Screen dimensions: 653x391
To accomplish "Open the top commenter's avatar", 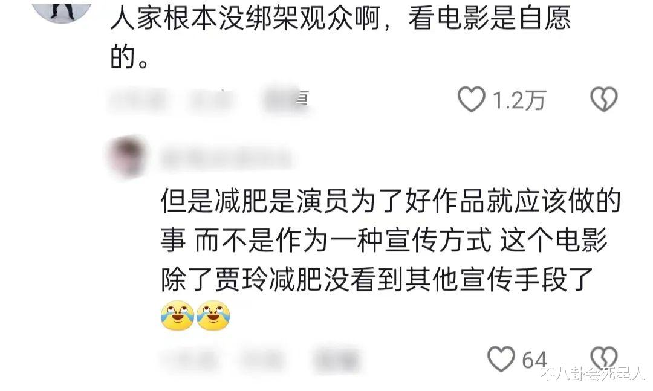I will pyautogui.click(x=62, y=10).
